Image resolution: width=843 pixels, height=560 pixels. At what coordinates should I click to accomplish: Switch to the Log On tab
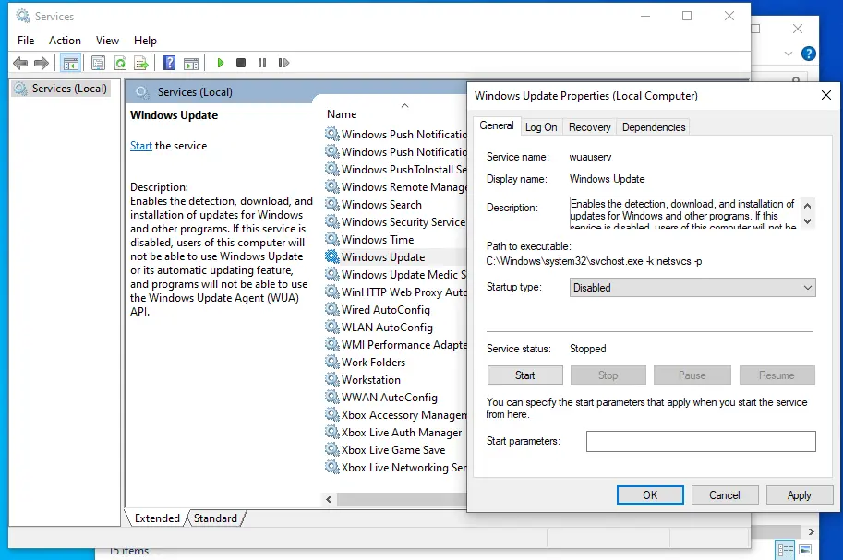click(x=541, y=127)
